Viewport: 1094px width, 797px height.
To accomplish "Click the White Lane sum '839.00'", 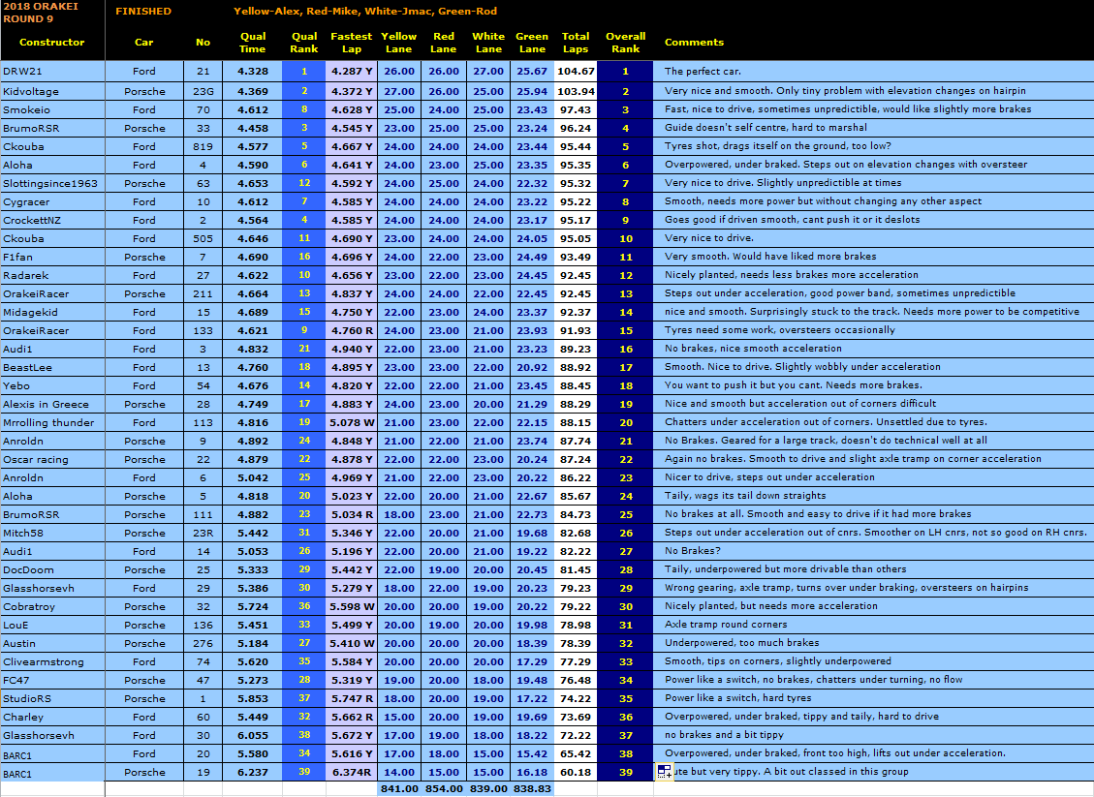I will coord(488,788).
